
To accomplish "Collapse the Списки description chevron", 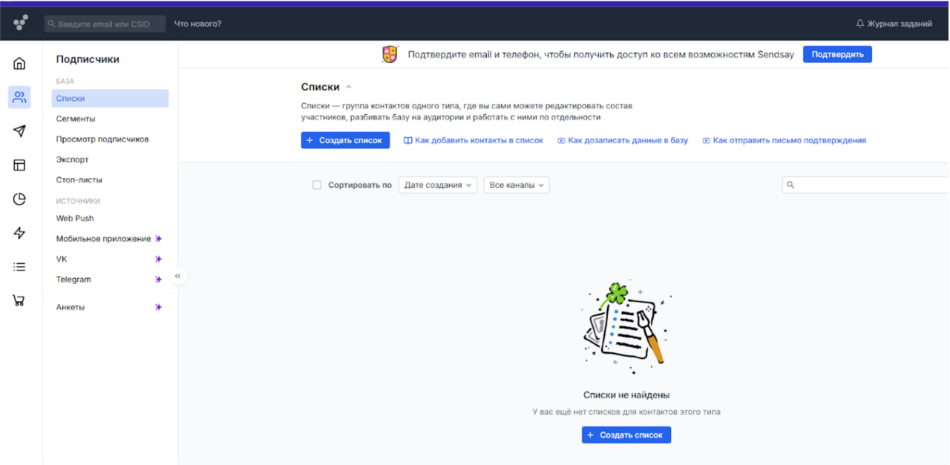I will (349, 88).
